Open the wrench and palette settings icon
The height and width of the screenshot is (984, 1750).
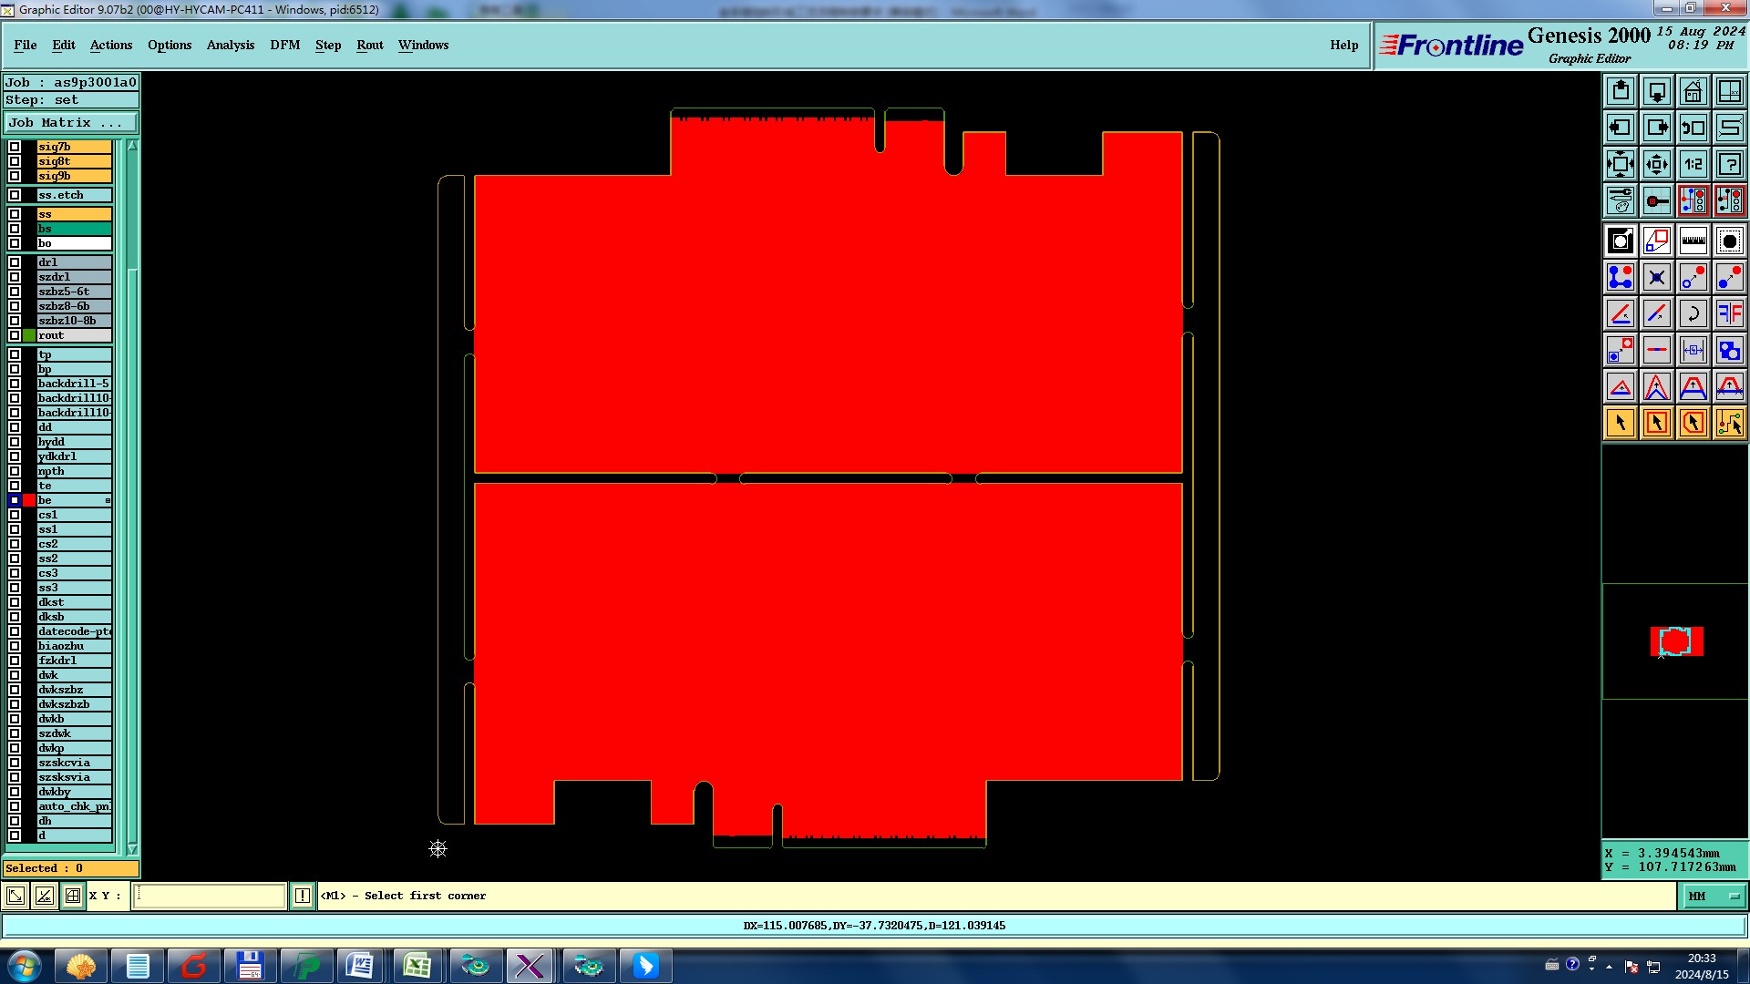click(x=1621, y=200)
